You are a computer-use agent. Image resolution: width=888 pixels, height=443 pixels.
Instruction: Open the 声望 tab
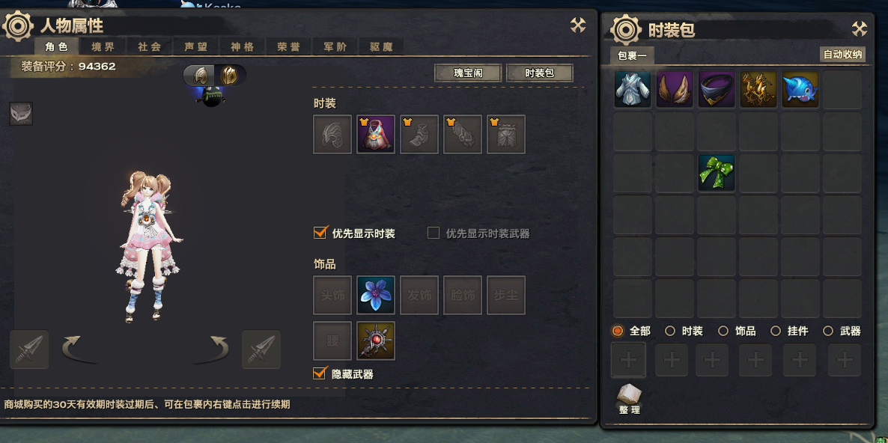(196, 46)
